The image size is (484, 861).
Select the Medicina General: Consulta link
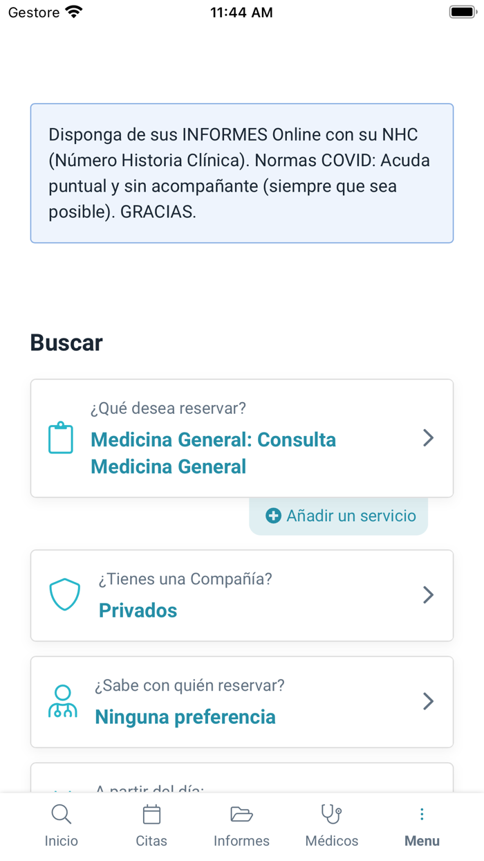click(213, 439)
